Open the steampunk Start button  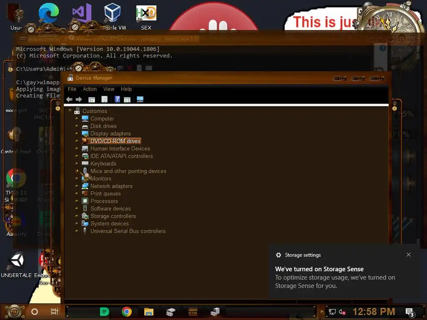(x=15, y=312)
